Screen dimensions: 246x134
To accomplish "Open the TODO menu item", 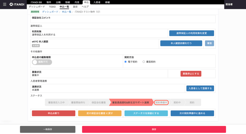I will [52, 7].
